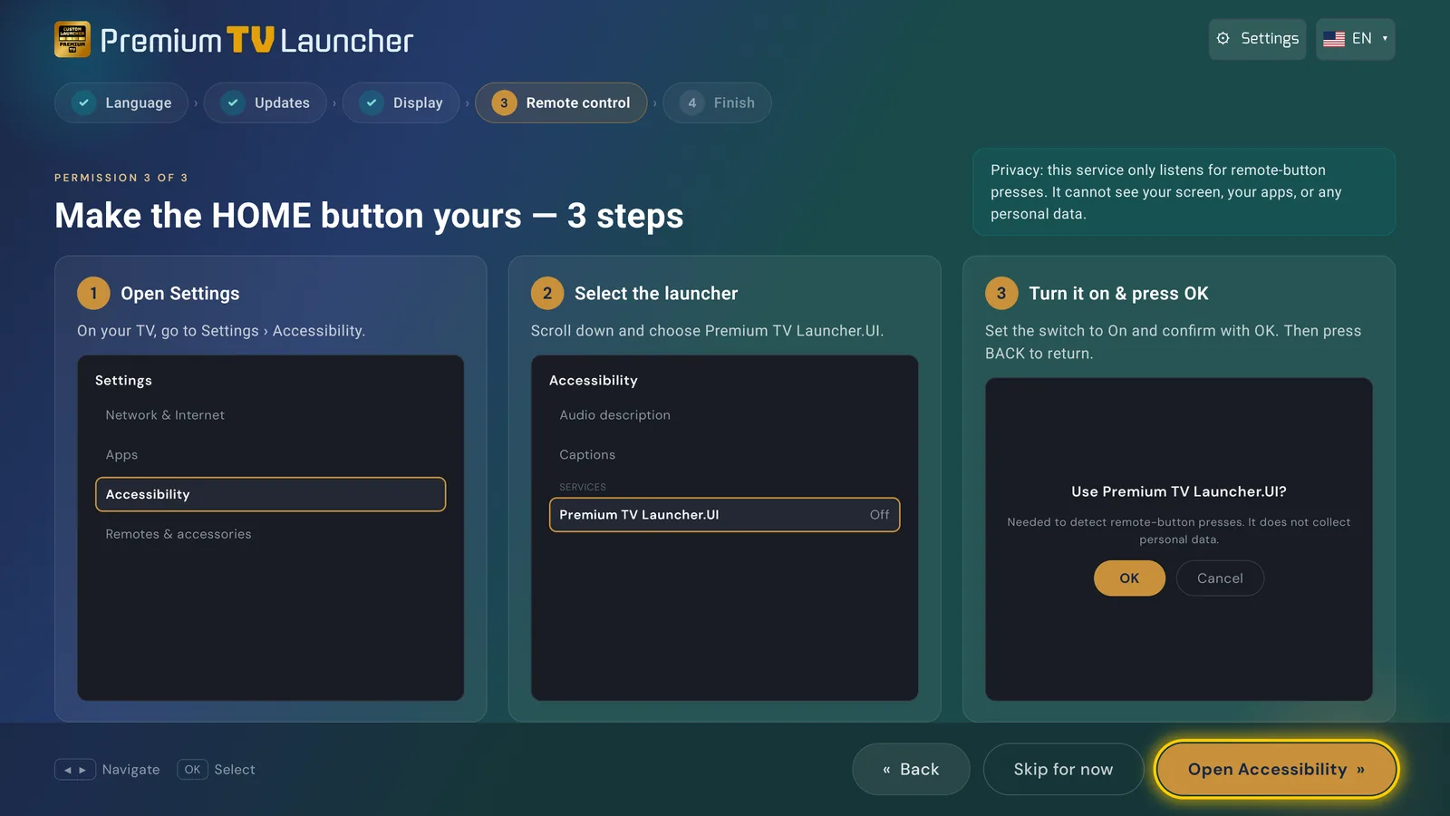Select Apps in Settings preview
The height and width of the screenshot is (816, 1450).
[x=270, y=455]
